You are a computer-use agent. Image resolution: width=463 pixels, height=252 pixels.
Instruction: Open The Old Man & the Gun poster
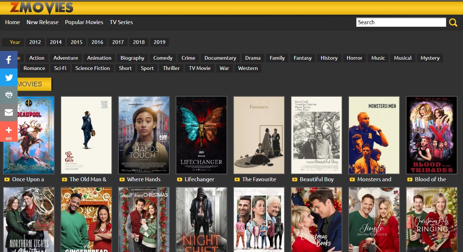click(86, 135)
